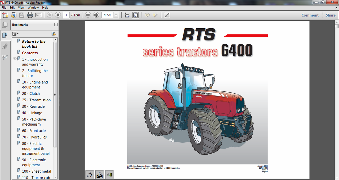
Task: Click the exit door button on page
Action: (109, 175)
